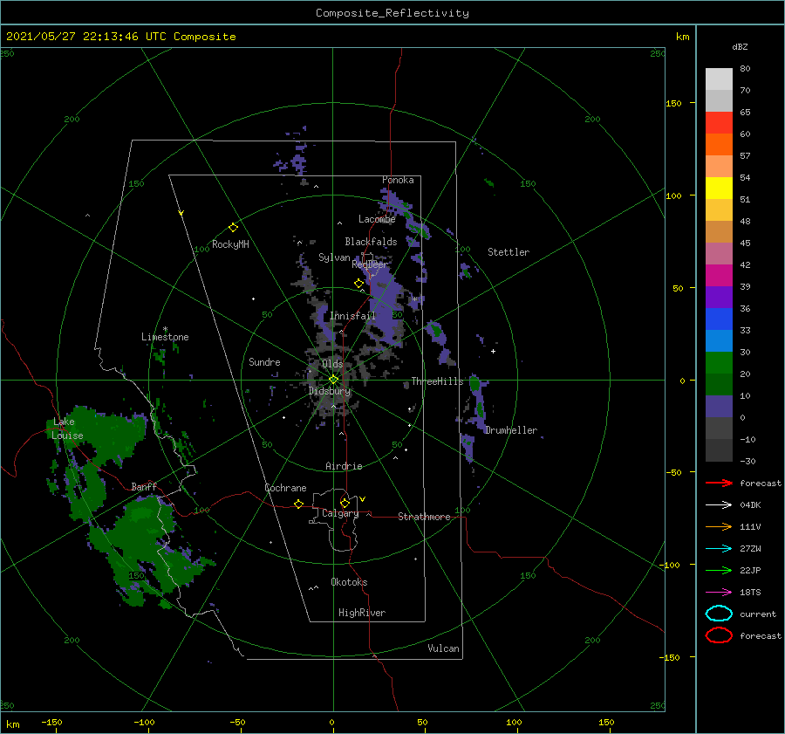
Task: Click the Airdrie town label
Action: [344, 466]
